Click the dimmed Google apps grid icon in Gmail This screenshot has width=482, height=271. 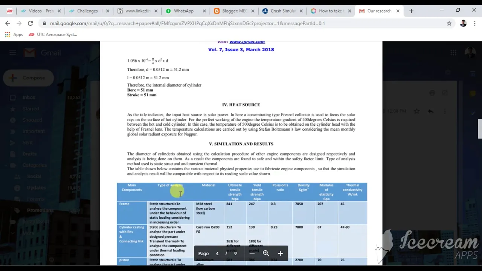[x=453, y=53]
